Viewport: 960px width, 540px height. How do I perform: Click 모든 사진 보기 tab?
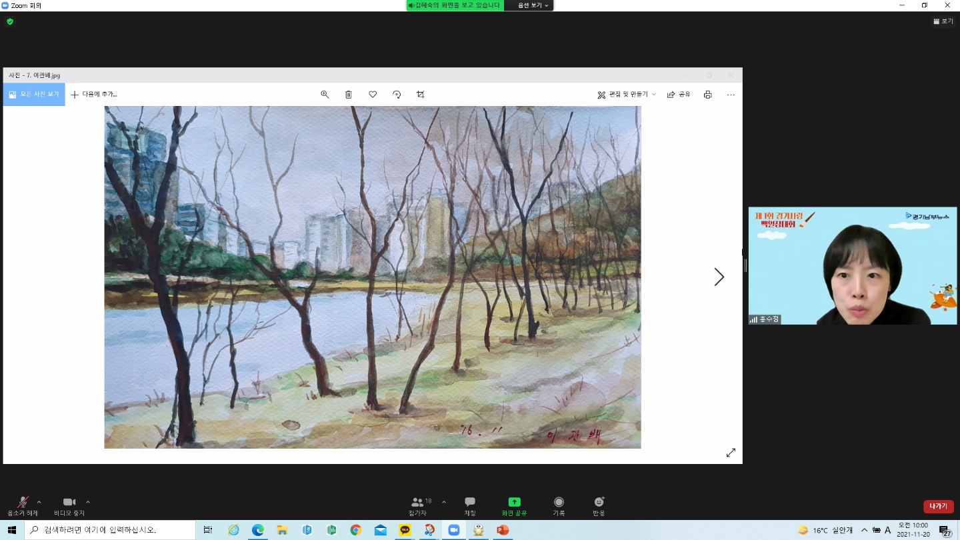click(34, 95)
